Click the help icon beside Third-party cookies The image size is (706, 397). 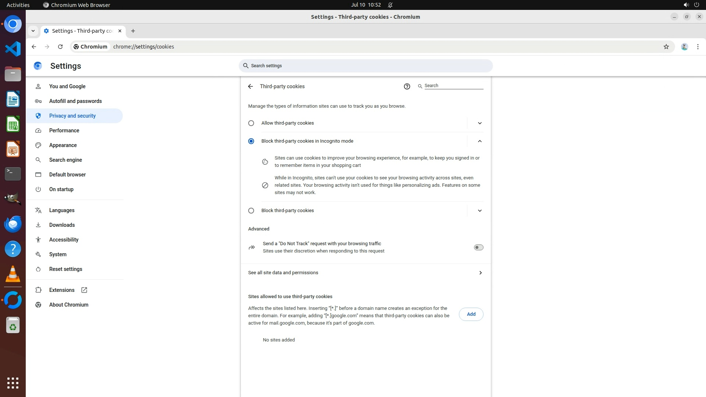coord(407,86)
